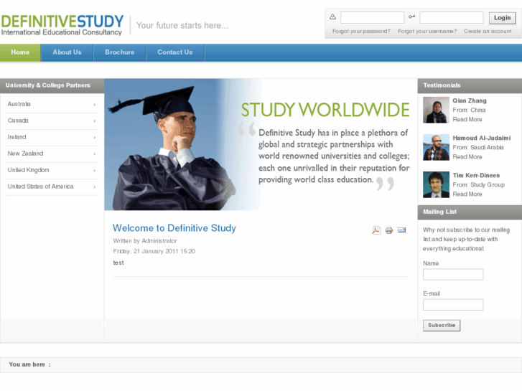
Task: Click Read More under Tim Kerr-Dineen
Action: point(467,194)
